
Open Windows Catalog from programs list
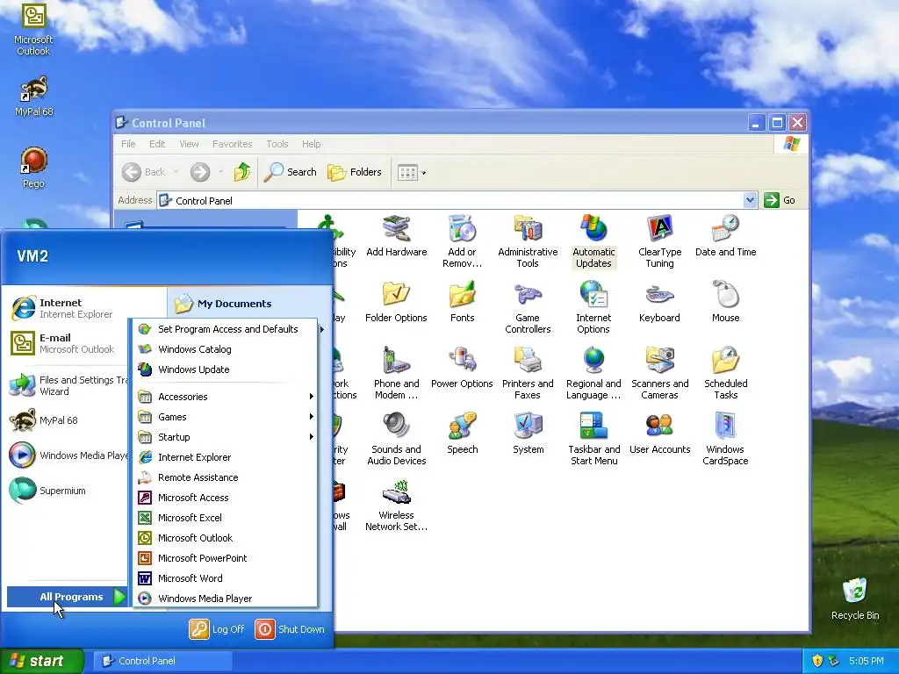point(226,349)
